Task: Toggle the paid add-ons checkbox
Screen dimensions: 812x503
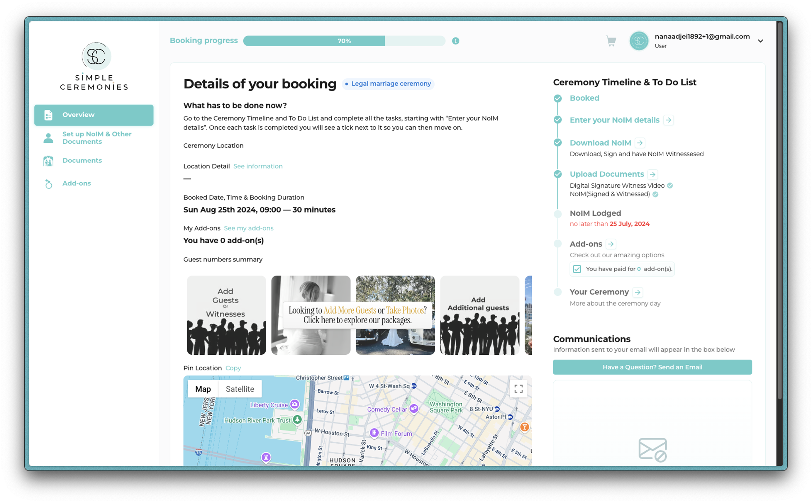Action: click(x=577, y=269)
